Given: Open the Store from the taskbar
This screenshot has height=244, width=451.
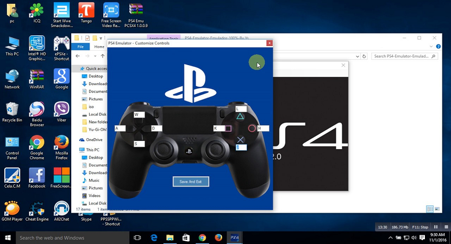Looking at the screenshot, I should point(186,237).
